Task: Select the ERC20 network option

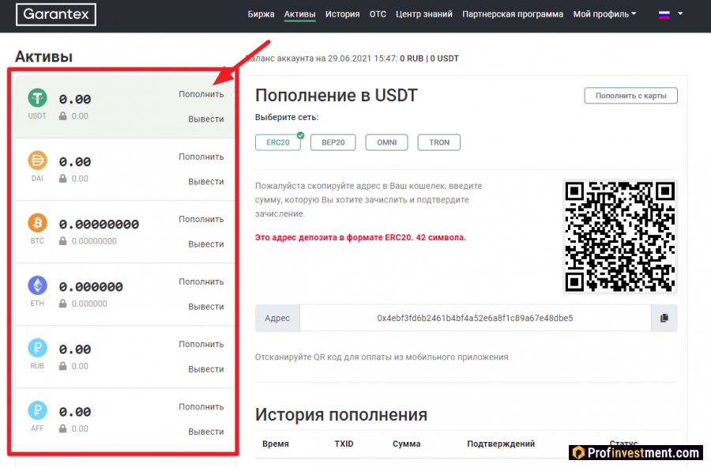Action: [x=278, y=142]
